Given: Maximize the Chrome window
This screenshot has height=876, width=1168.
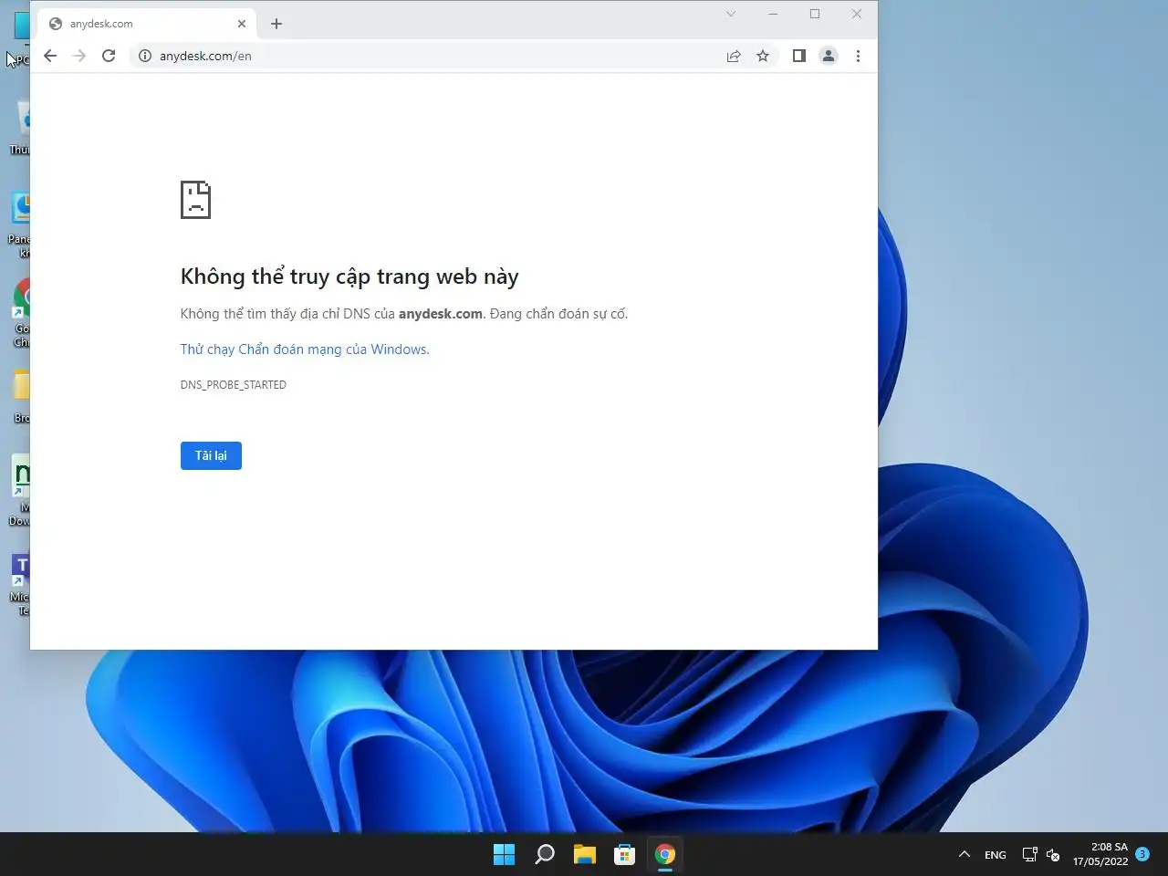Looking at the screenshot, I should [x=815, y=14].
